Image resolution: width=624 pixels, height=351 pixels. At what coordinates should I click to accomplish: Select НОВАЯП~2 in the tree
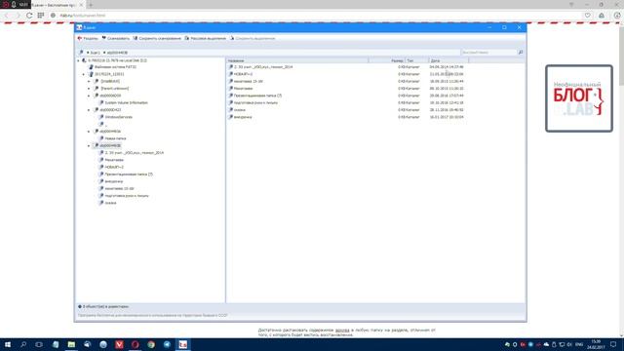point(114,167)
